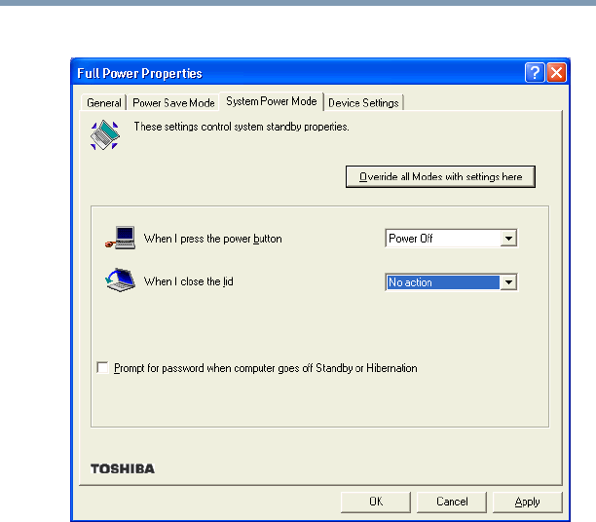This screenshot has height=522, width=596.
Task: Switch to the General tab
Action: (104, 102)
